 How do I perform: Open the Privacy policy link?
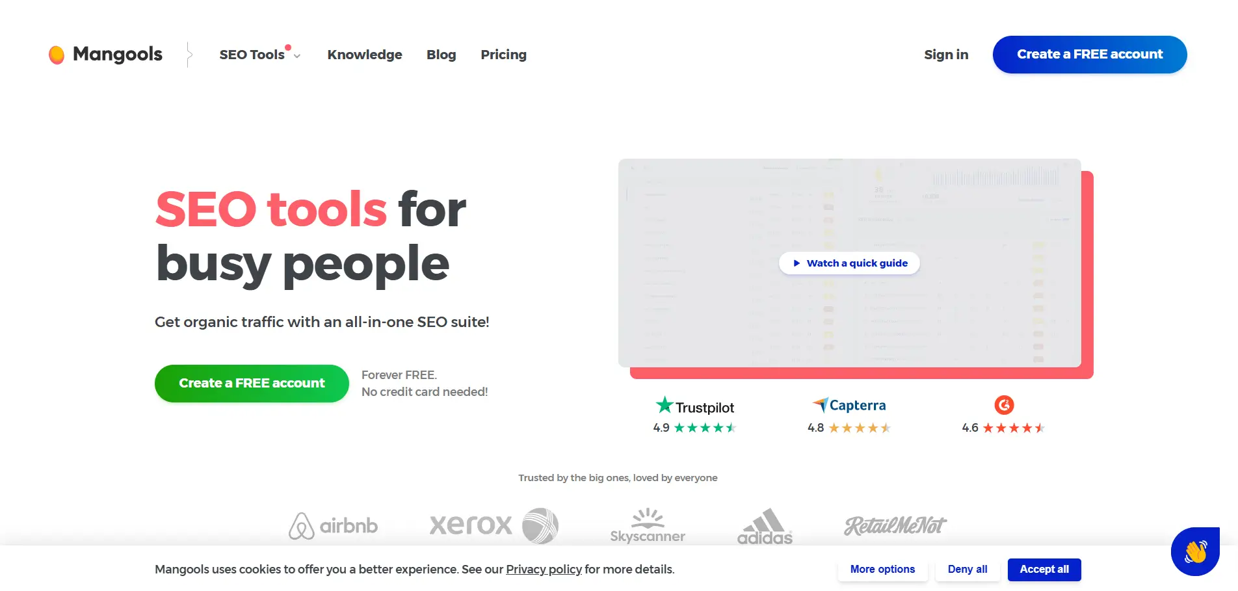pyautogui.click(x=544, y=570)
